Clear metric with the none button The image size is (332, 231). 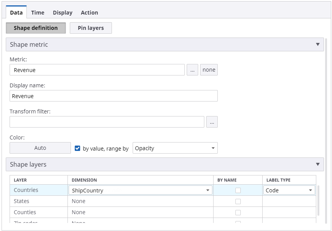[209, 70]
